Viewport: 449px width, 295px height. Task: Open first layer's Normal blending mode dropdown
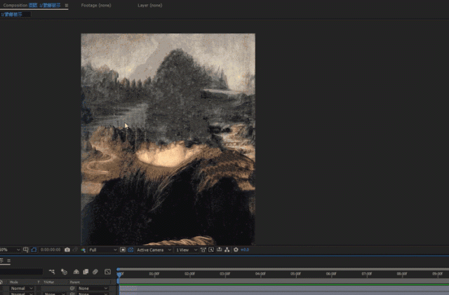pyautogui.click(x=22, y=289)
